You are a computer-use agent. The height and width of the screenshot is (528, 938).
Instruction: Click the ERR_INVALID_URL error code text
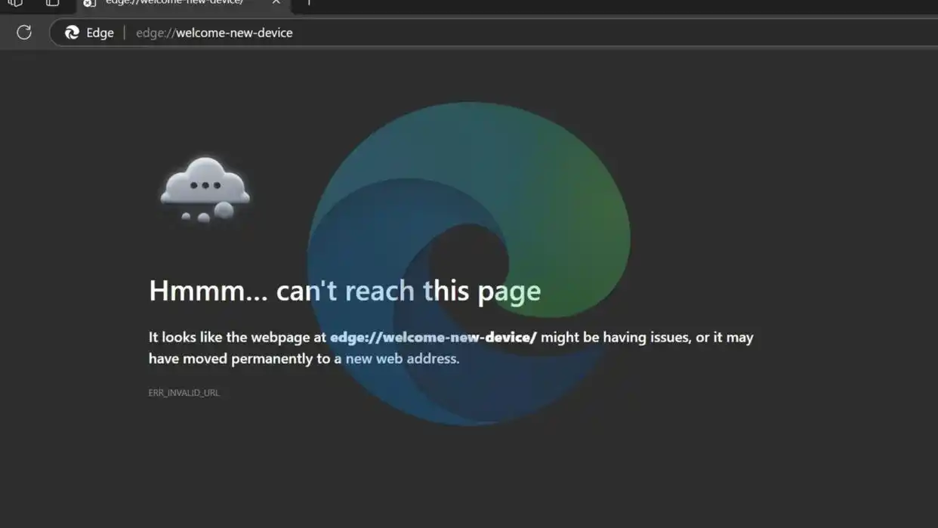tap(184, 392)
